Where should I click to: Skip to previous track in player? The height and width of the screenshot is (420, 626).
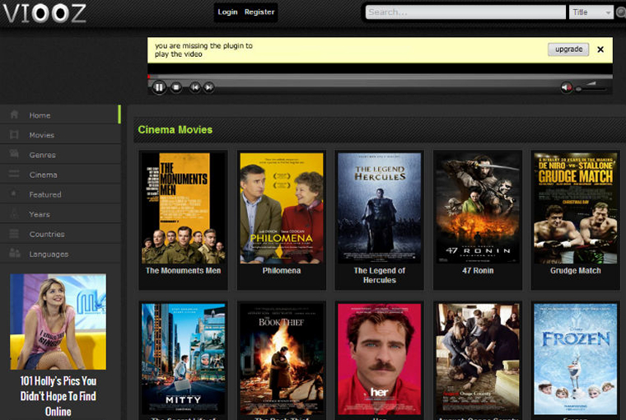pos(195,87)
